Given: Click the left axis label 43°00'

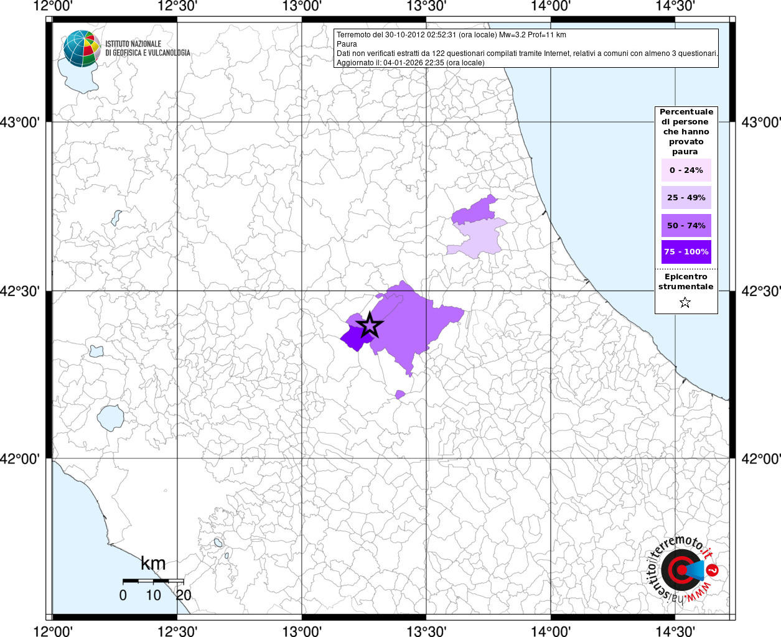Looking at the screenshot, I should click(x=20, y=122).
